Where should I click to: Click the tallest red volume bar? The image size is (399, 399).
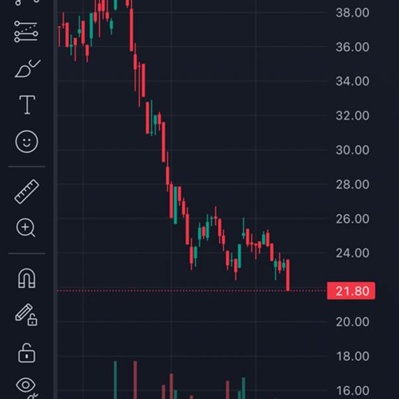135,380
